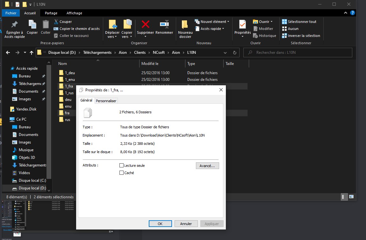Click Annuler in the properties dialog
This screenshot has width=366, height=240.
tap(186, 224)
